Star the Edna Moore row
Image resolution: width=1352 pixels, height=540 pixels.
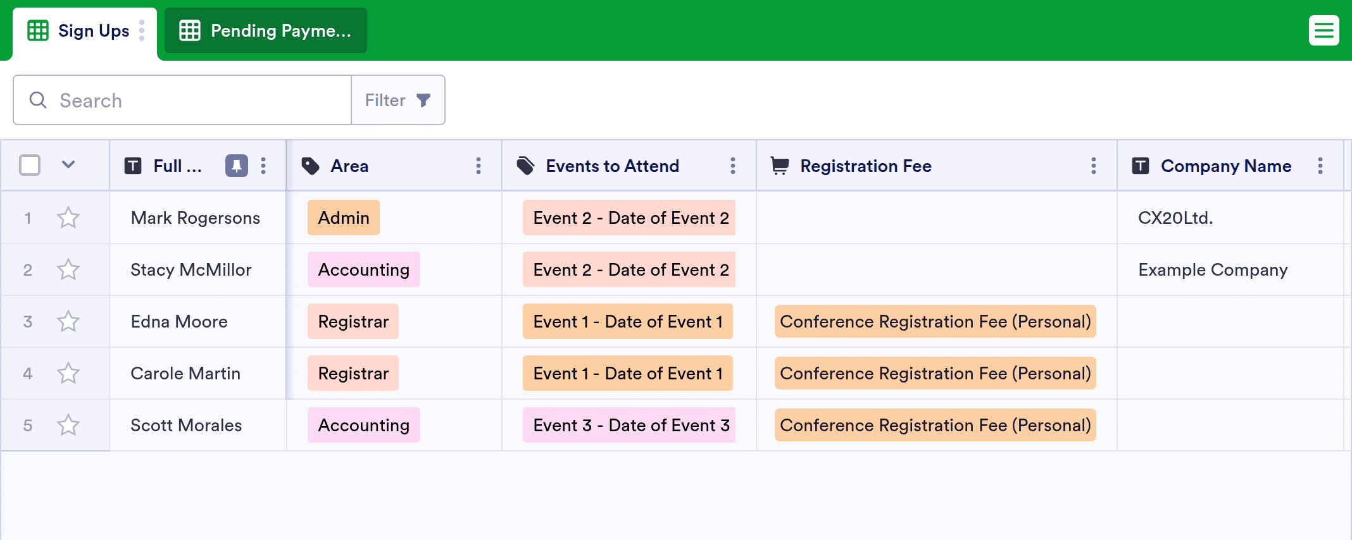68,321
